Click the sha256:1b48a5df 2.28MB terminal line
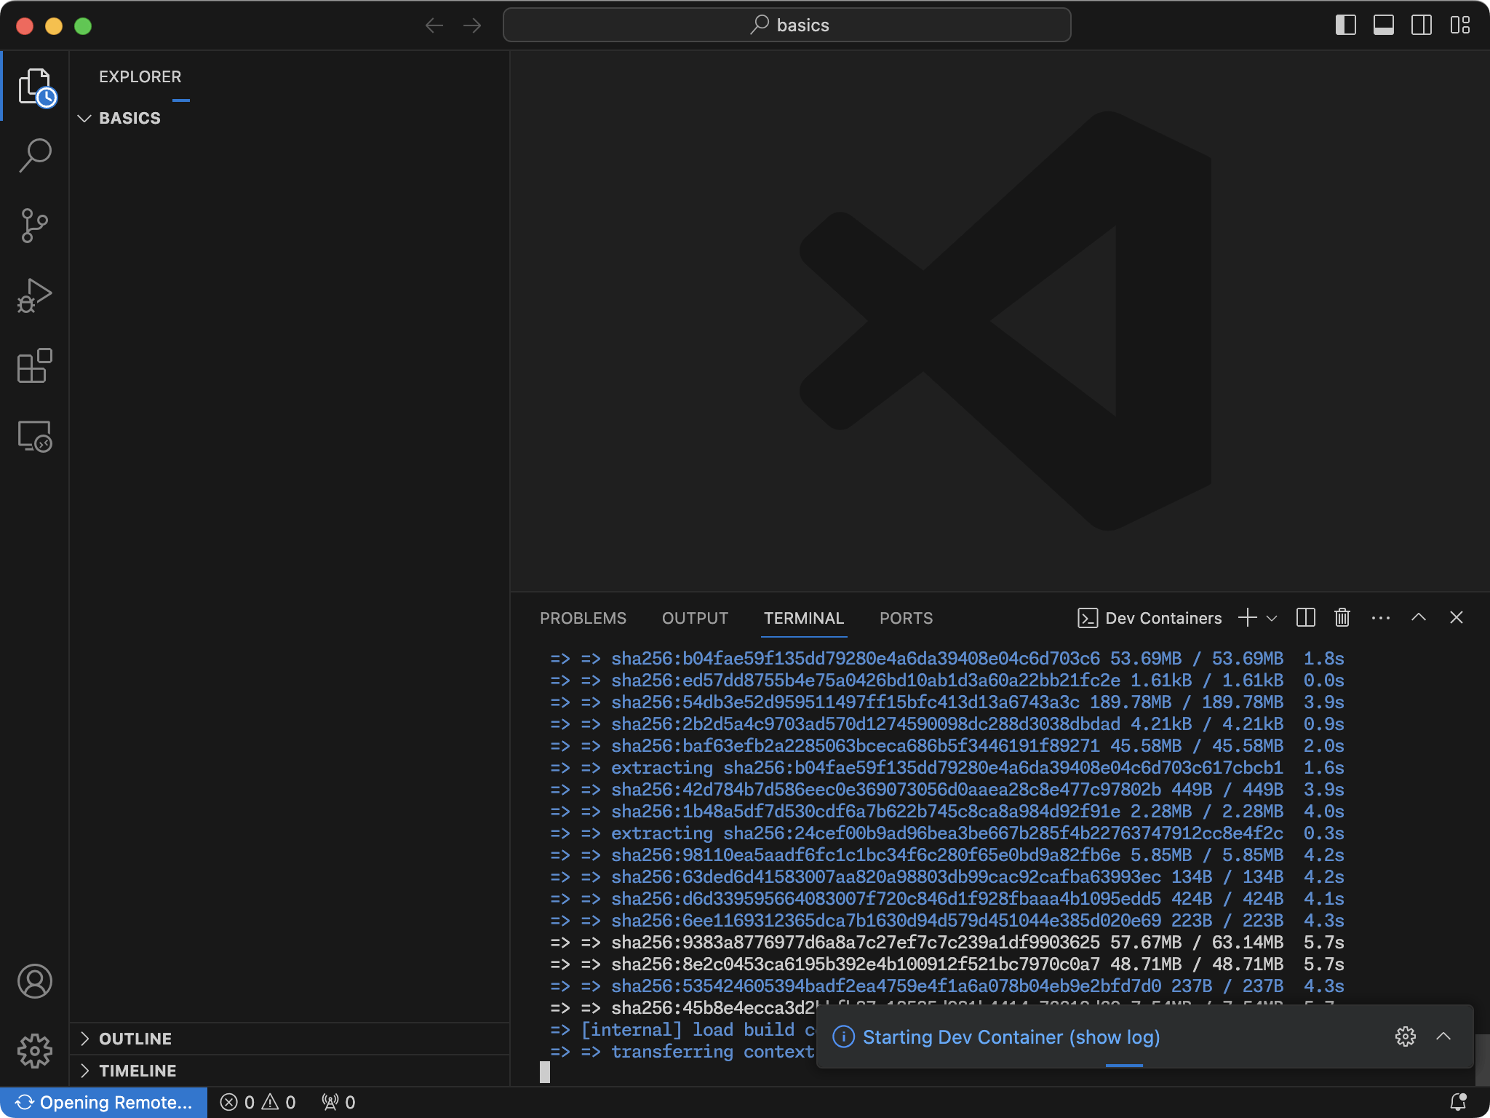Viewport: 1490px width, 1118px height. coord(947,812)
